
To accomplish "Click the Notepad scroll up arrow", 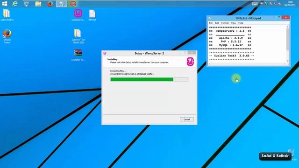I will tap(288, 27).
